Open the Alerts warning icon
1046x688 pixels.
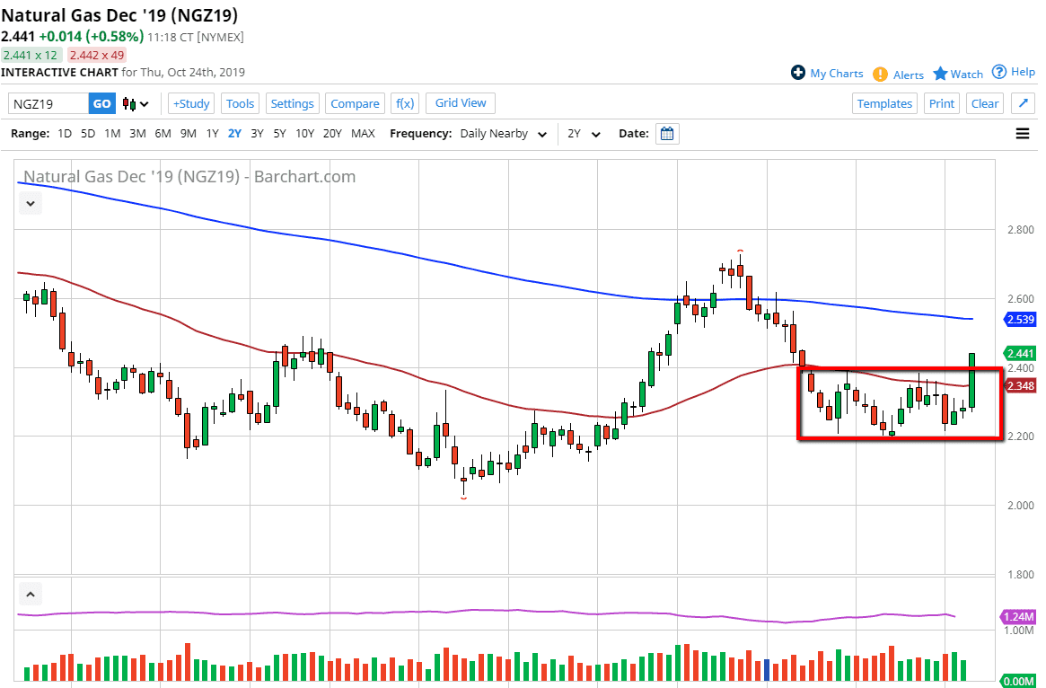(880, 75)
